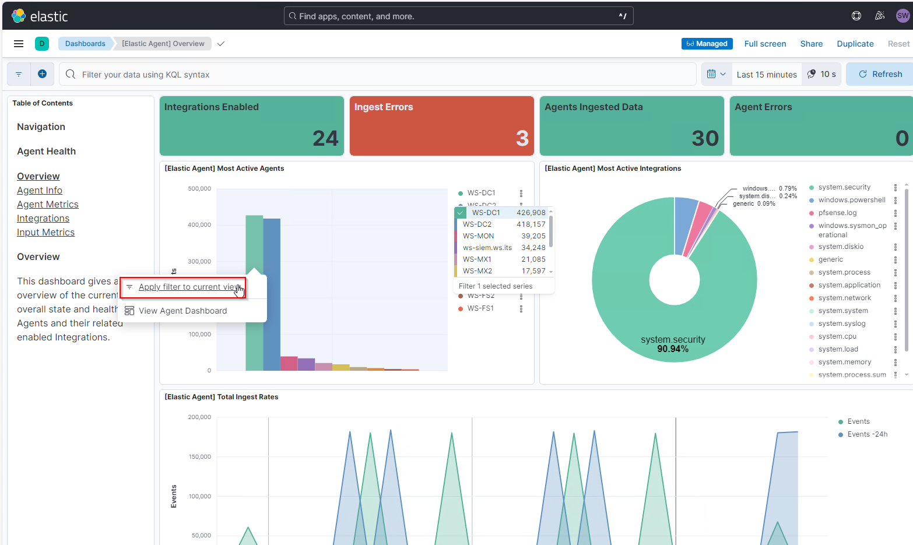Open legend options for system.cpu

click(x=896, y=336)
